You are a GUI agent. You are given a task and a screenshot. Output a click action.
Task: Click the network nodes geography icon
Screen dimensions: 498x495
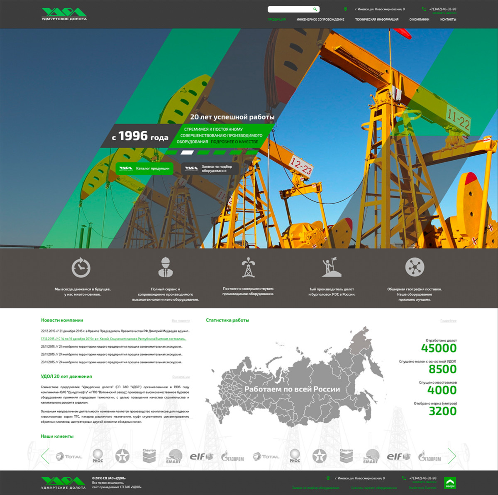click(x=415, y=267)
